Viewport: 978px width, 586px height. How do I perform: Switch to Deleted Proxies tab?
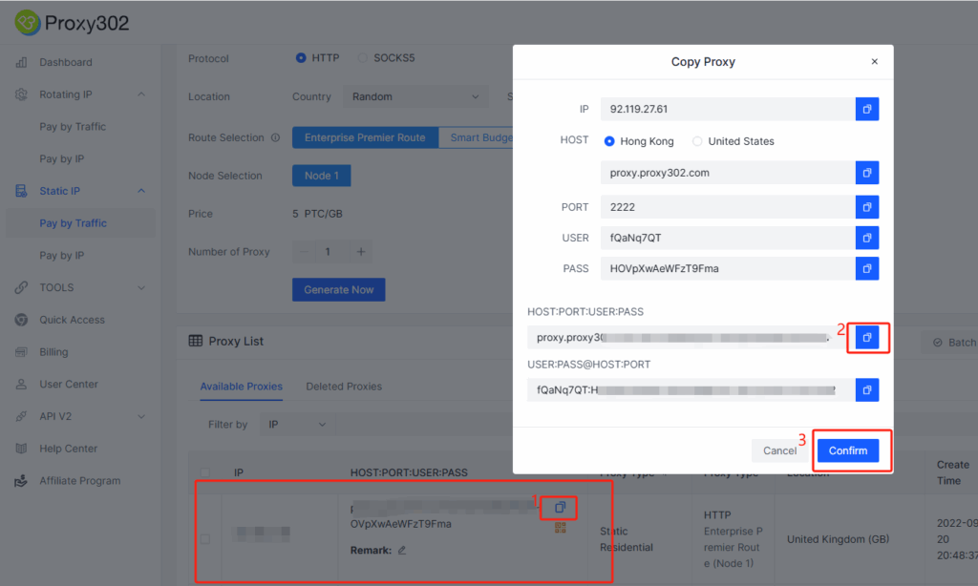coord(344,387)
